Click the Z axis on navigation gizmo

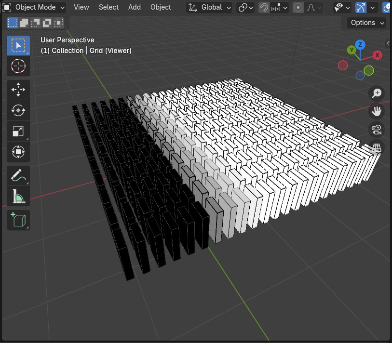360,45
